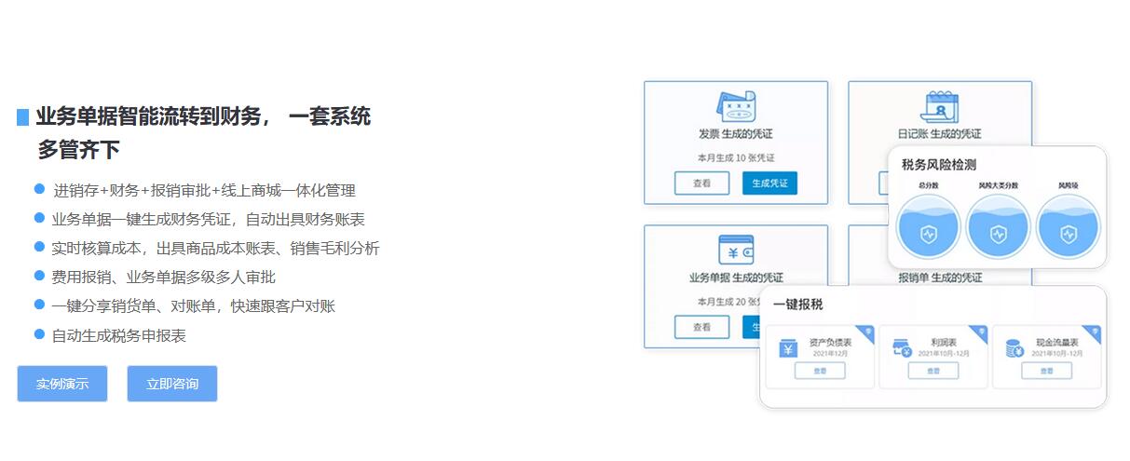Click the 业务单据 wallet icon
This screenshot has height=461, width=1130.
(x=735, y=251)
